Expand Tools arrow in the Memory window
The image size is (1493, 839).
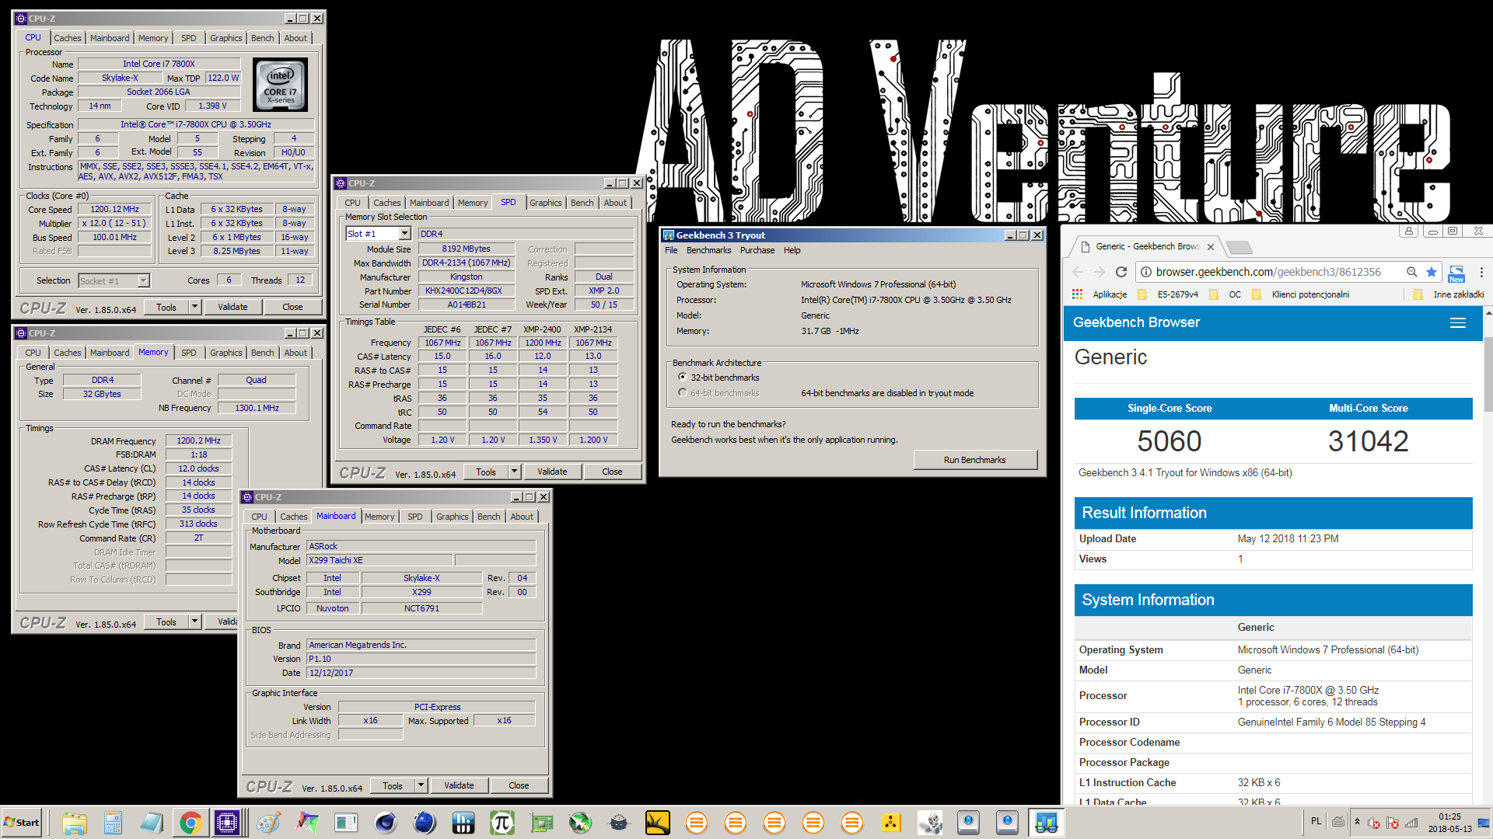click(x=194, y=621)
